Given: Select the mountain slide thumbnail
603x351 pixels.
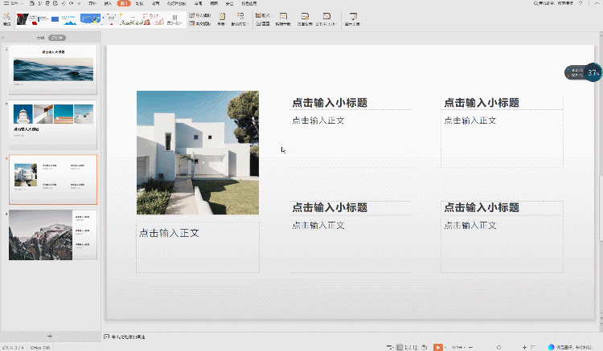Looking at the screenshot, I should 53,235.
